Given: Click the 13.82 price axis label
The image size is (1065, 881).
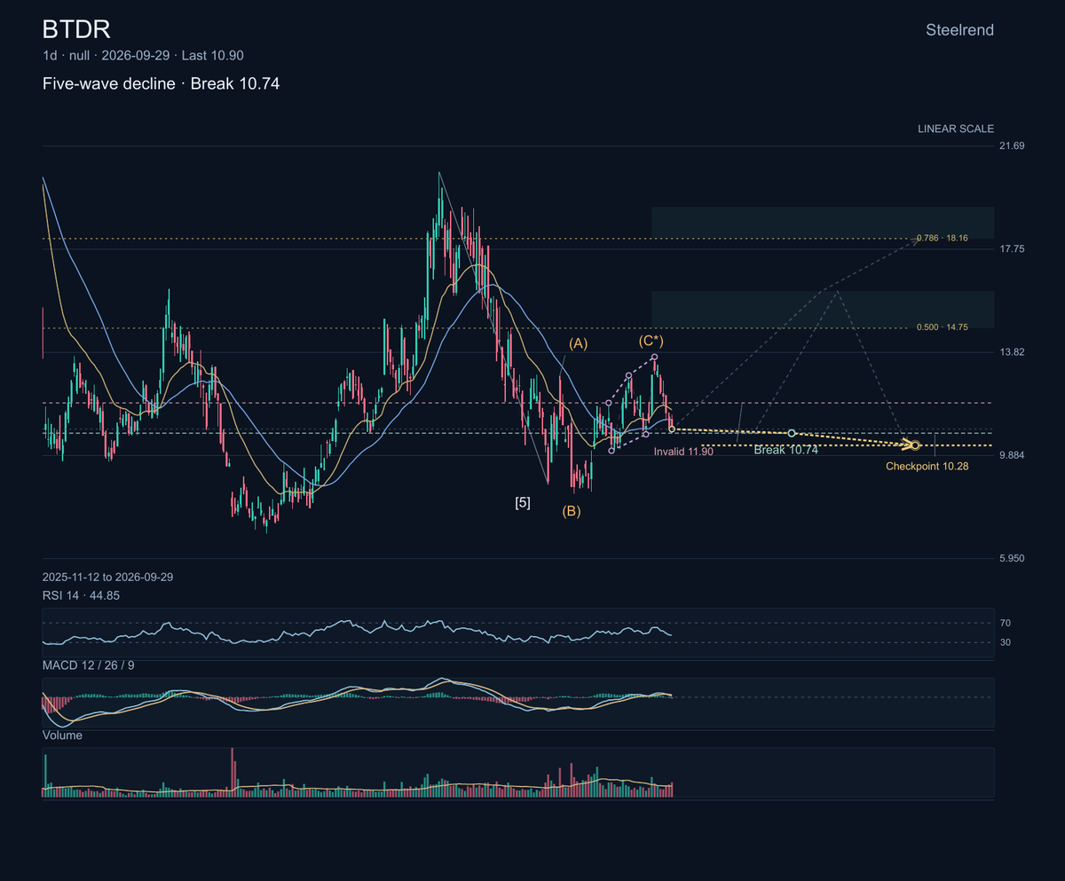Looking at the screenshot, I should (1013, 352).
